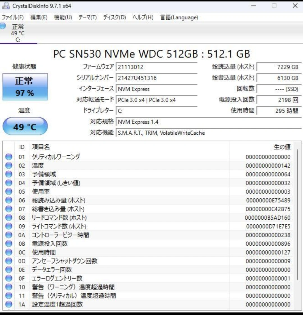This screenshot has width=303, height=315.
Task: Open the ファイル(F) menu
Action: click(x=13, y=17)
